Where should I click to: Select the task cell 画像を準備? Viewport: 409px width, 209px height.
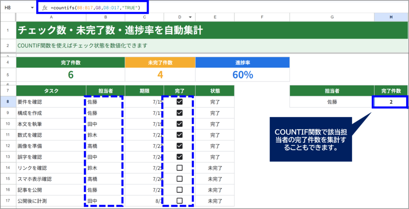(51, 145)
